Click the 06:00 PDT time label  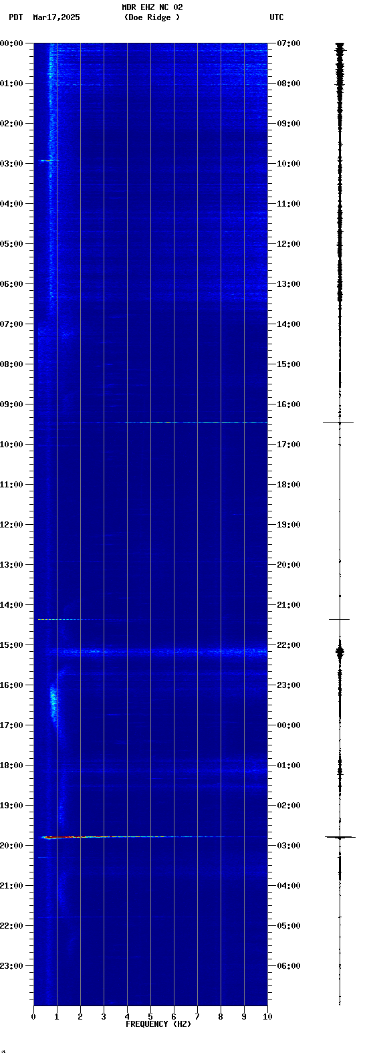pyautogui.click(x=11, y=284)
